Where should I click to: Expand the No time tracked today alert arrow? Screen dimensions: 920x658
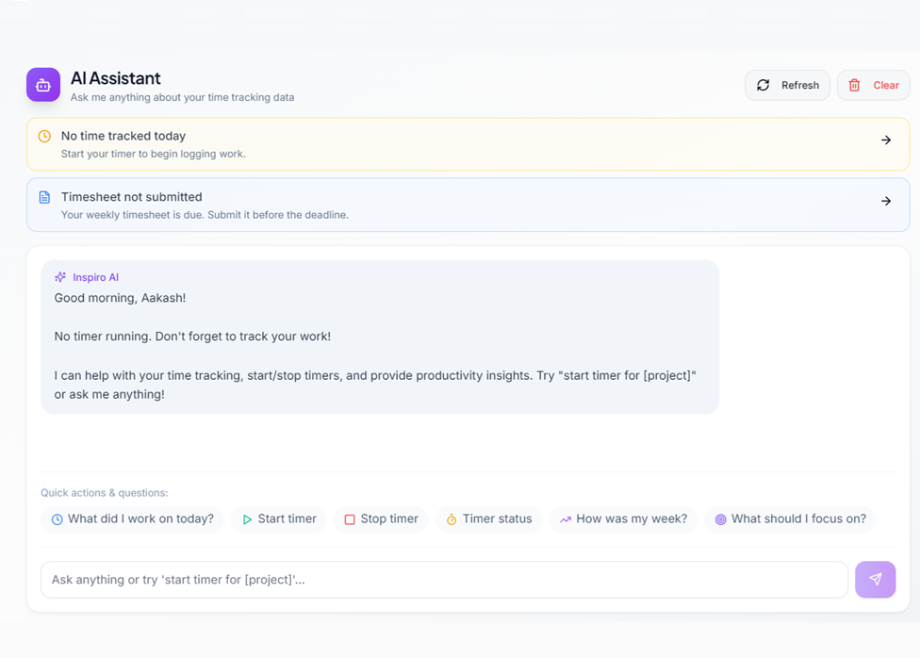coord(885,138)
